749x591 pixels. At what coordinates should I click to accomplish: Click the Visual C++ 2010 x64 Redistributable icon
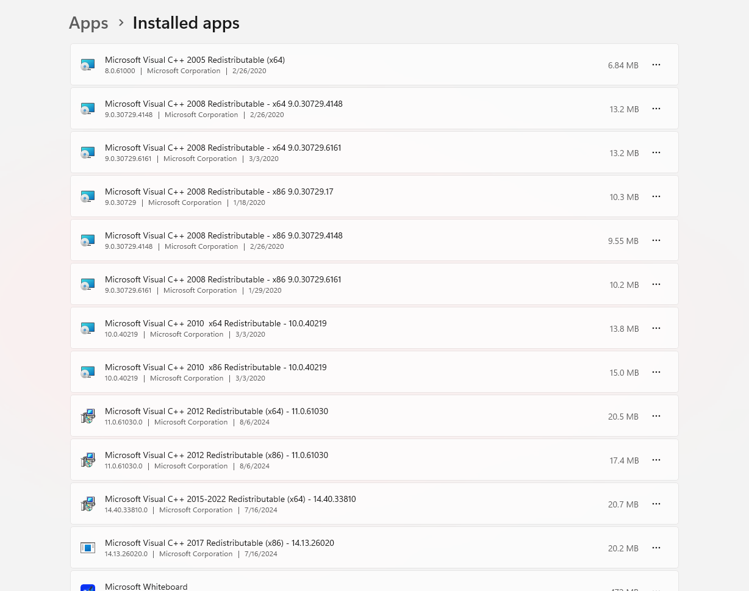(88, 328)
